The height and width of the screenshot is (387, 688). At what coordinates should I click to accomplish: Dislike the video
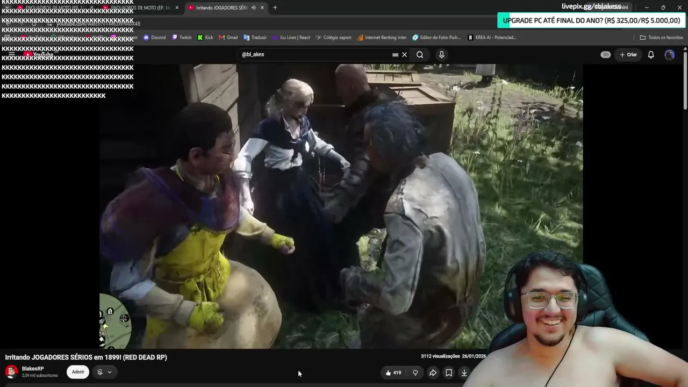pyautogui.click(x=415, y=372)
